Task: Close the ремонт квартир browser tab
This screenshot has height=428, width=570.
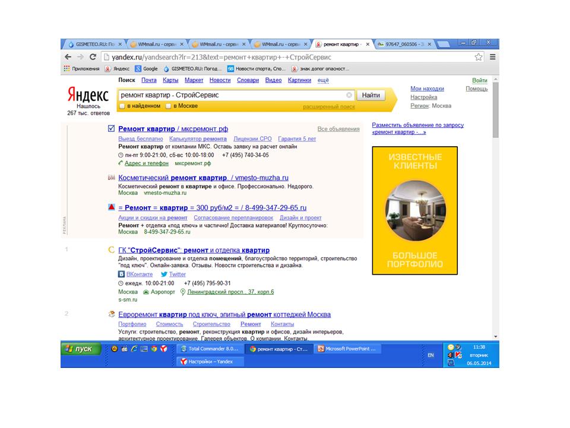Action: tap(368, 44)
